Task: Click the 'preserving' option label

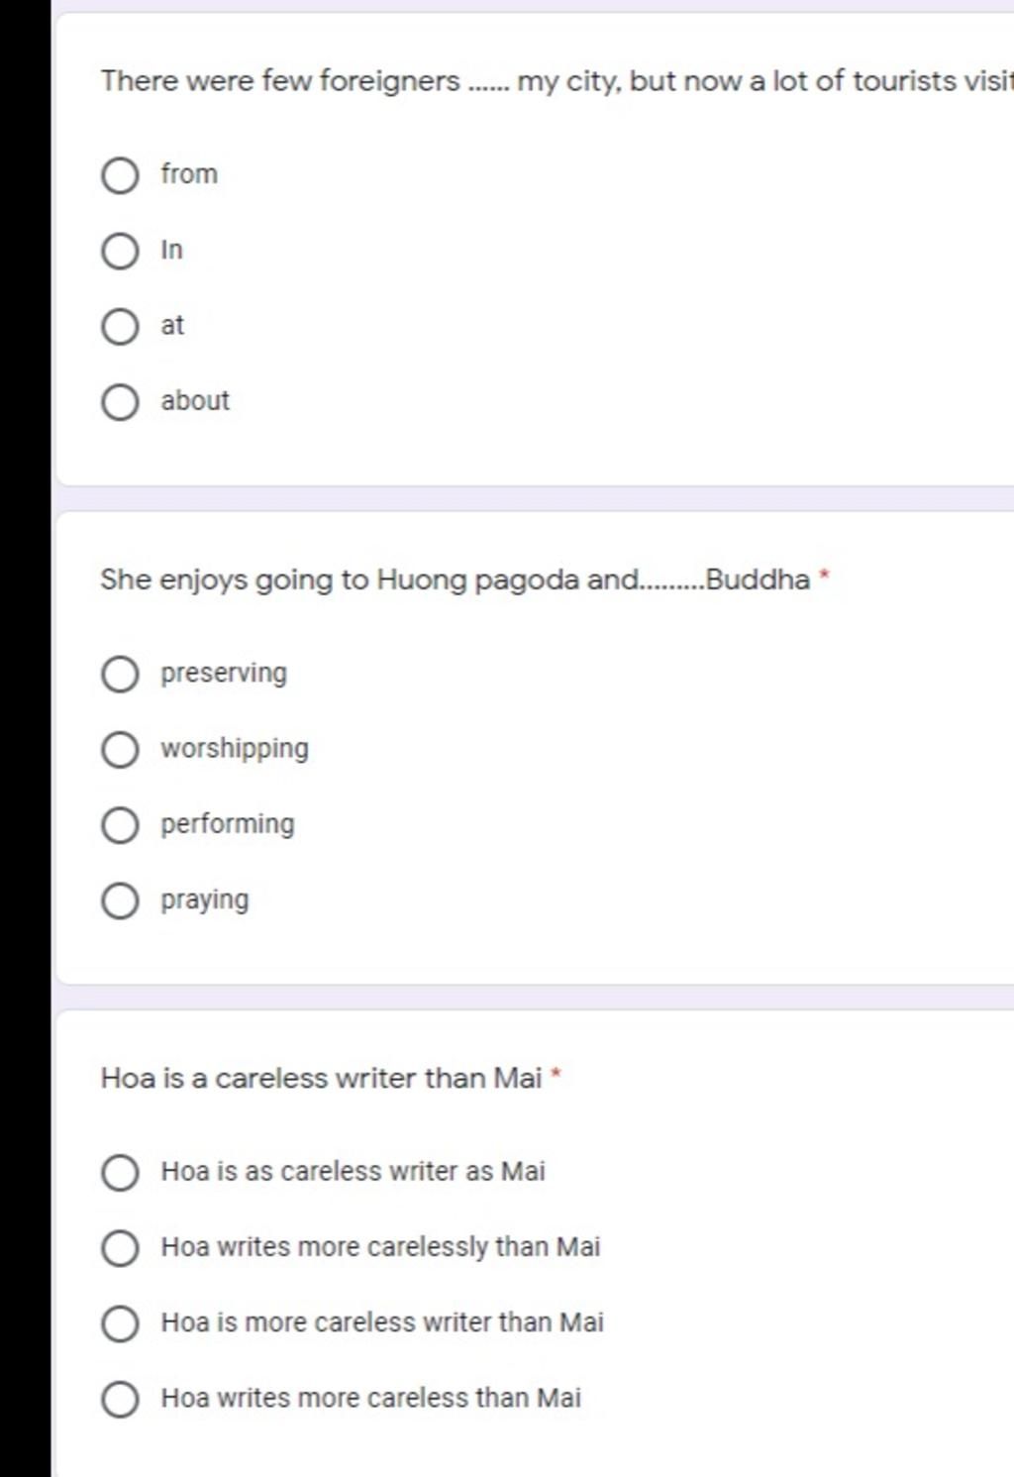Action: pyautogui.click(x=224, y=674)
